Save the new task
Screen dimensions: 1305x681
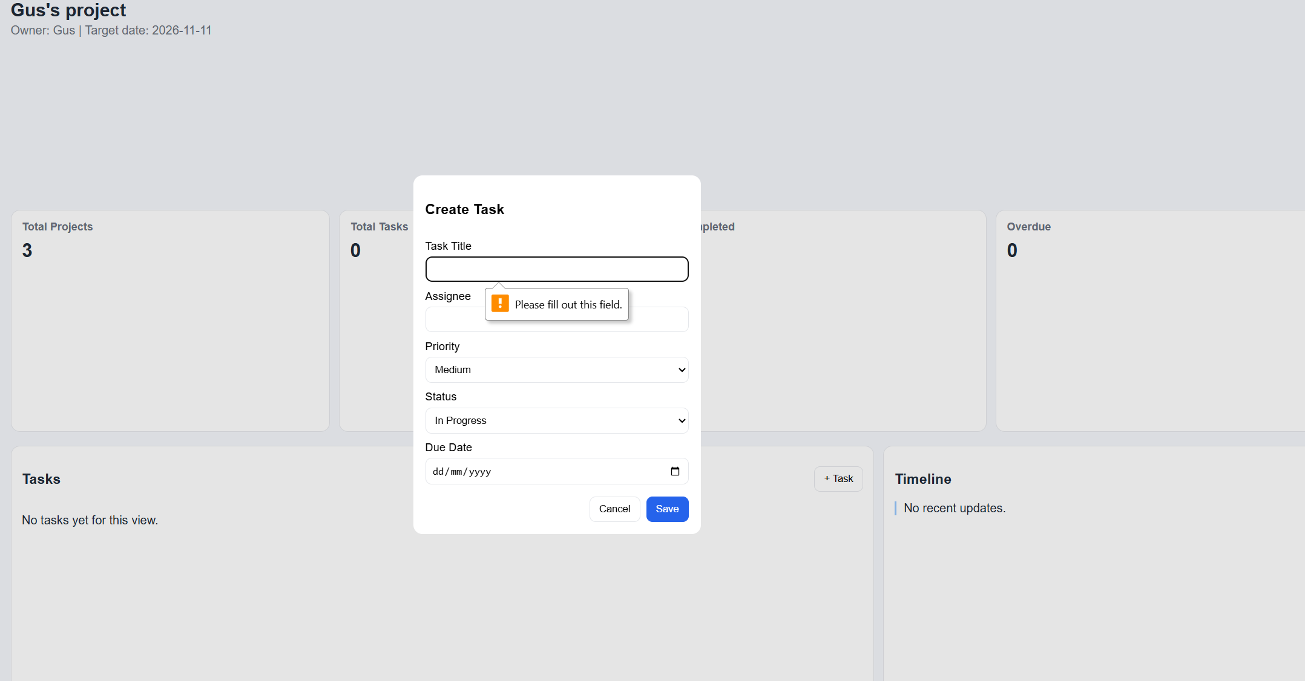(667, 509)
